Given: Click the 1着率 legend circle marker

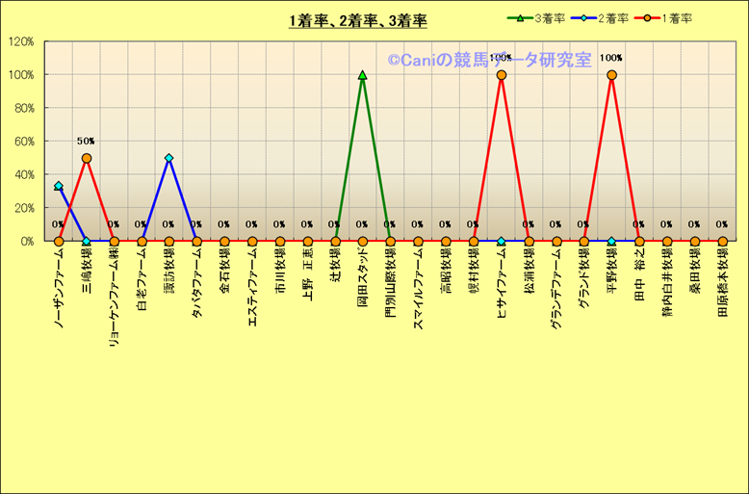Looking at the screenshot, I should point(651,18).
